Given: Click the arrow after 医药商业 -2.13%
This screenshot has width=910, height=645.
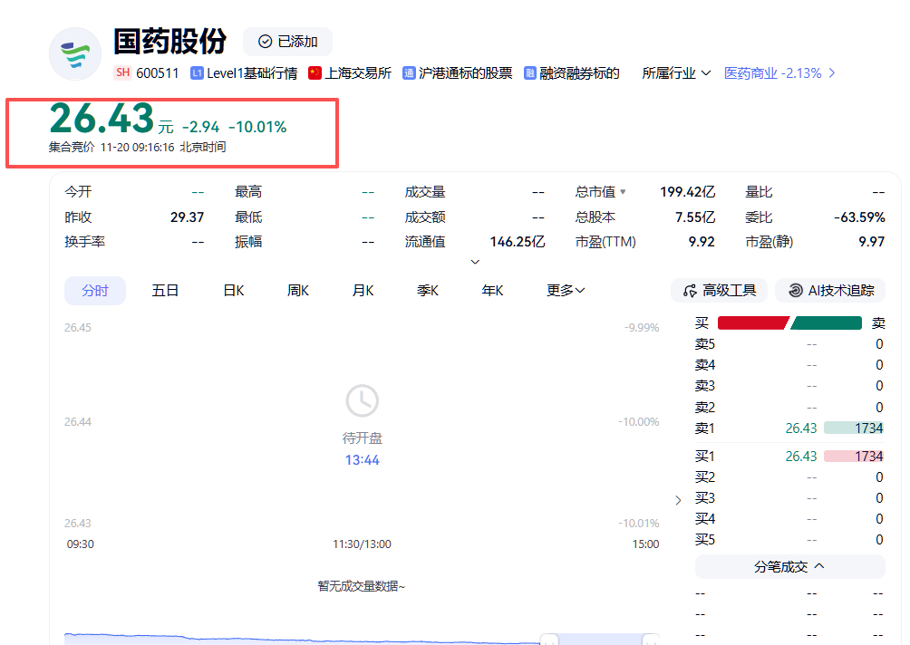Looking at the screenshot, I should pyautogui.click(x=832, y=73).
